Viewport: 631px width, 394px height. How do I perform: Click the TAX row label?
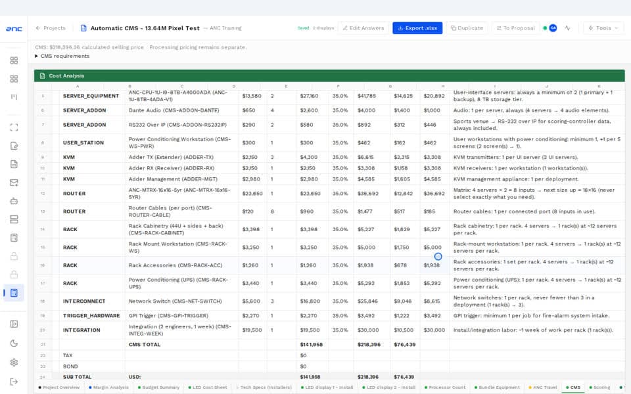pyautogui.click(x=92, y=355)
